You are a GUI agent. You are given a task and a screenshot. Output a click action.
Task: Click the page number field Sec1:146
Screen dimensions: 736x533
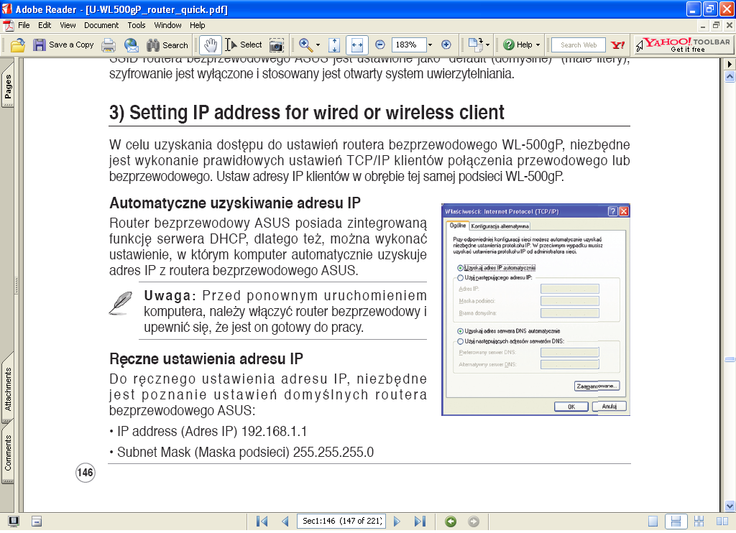[x=341, y=522]
